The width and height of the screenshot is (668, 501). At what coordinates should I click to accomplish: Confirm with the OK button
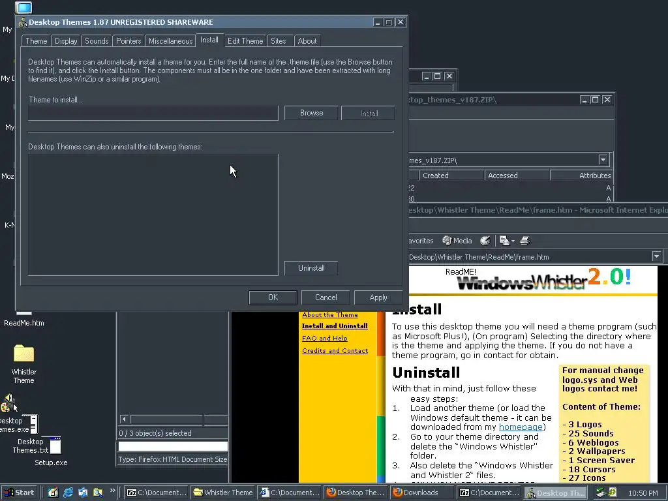[x=273, y=297]
